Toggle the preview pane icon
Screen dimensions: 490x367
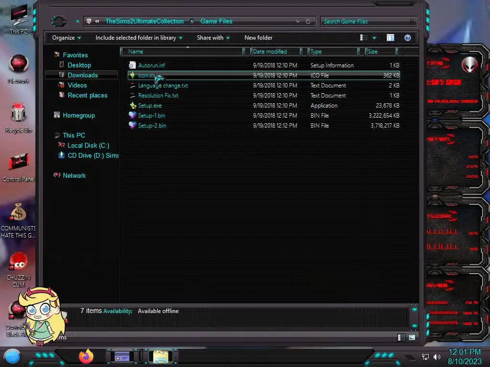(x=390, y=38)
